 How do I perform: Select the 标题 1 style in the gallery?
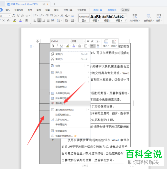click(x=96, y=18)
